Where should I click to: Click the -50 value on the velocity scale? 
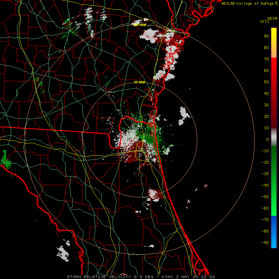[x=265, y=197]
